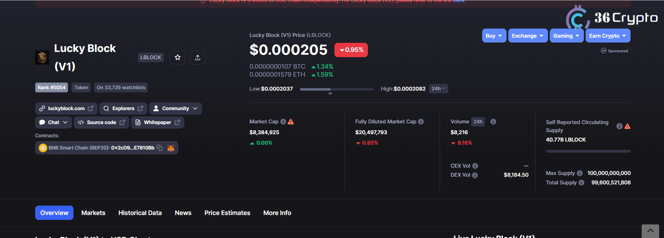The image size is (664, 238).
Task: Click the share upload icon button
Action: click(x=198, y=57)
